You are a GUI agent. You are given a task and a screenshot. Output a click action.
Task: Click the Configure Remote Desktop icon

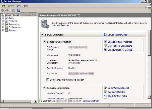[105, 50]
